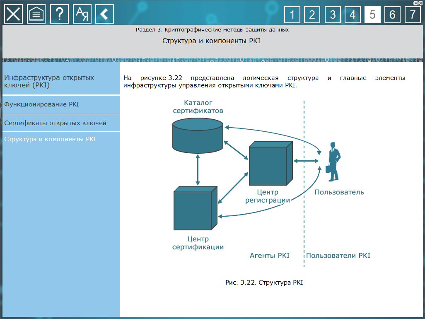
Task: Click the small close button at top-right corner
Action: [421, 2]
